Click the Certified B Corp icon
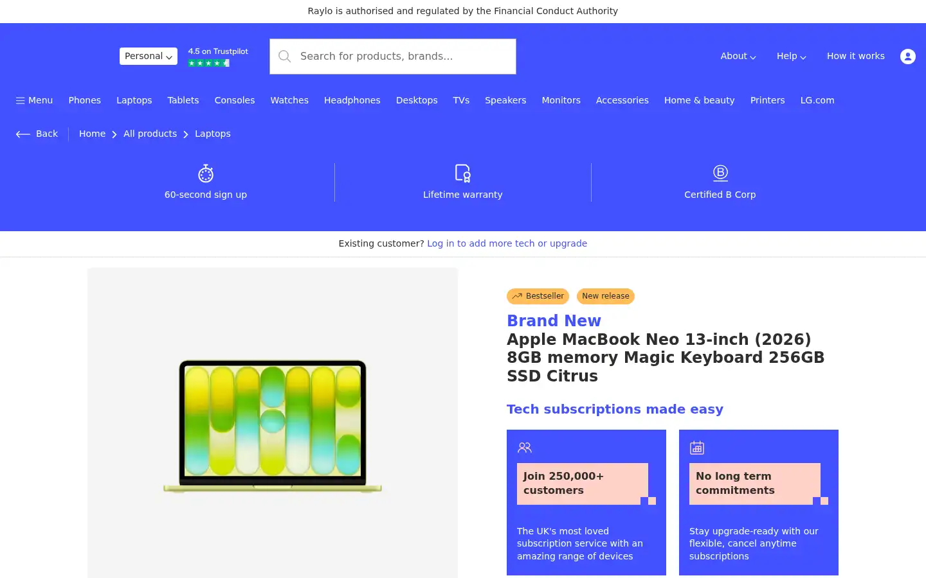This screenshot has width=926, height=578. coord(720,173)
